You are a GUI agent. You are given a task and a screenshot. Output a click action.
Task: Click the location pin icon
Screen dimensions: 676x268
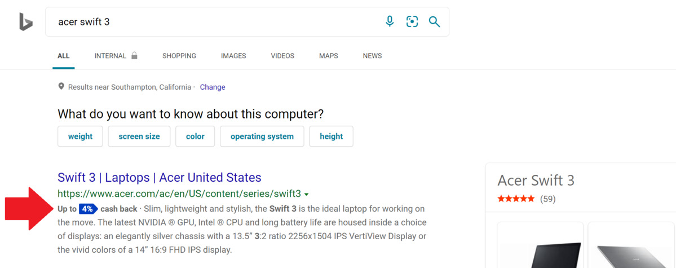tap(61, 87)
